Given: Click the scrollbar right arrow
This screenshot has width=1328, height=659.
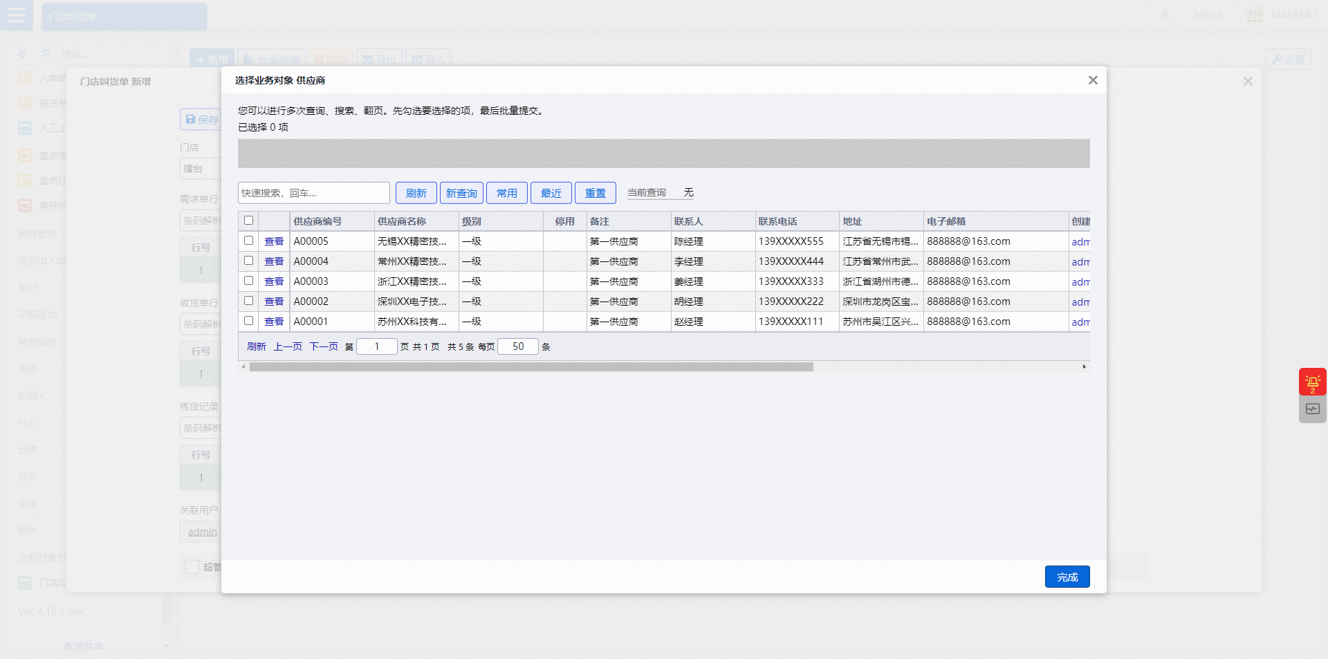Looking at the screenshot, I should click(1084, 367).
